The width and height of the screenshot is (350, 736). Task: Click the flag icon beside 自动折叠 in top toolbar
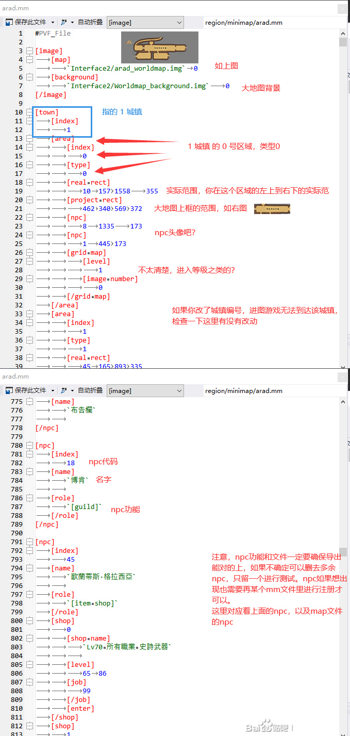pyautogui.click(x=64, y=23)
